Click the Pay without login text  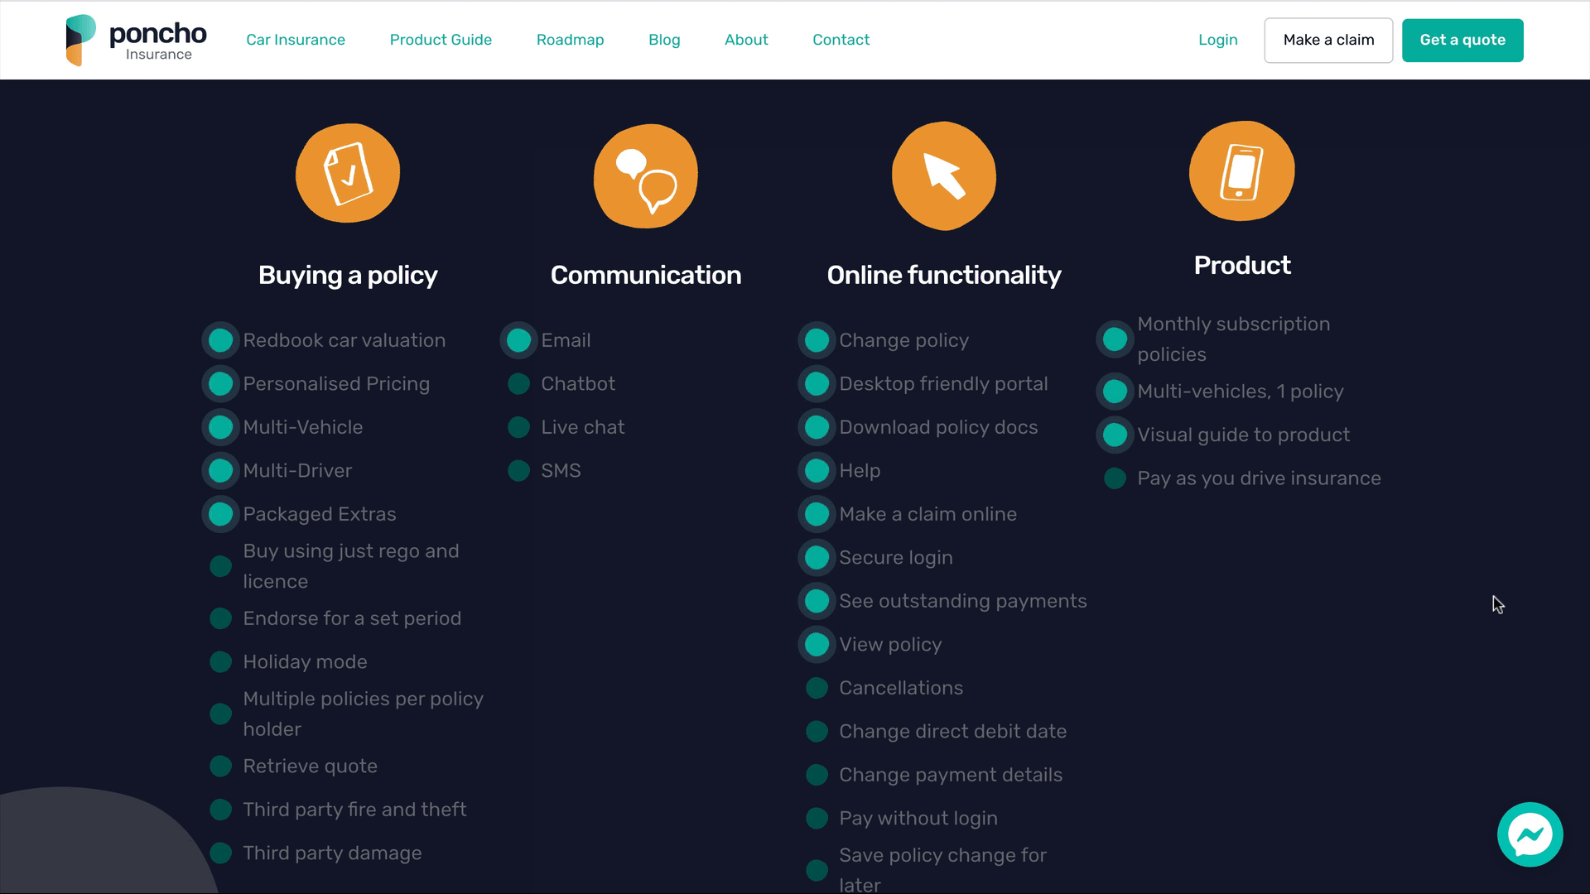(x=918, y=819)
